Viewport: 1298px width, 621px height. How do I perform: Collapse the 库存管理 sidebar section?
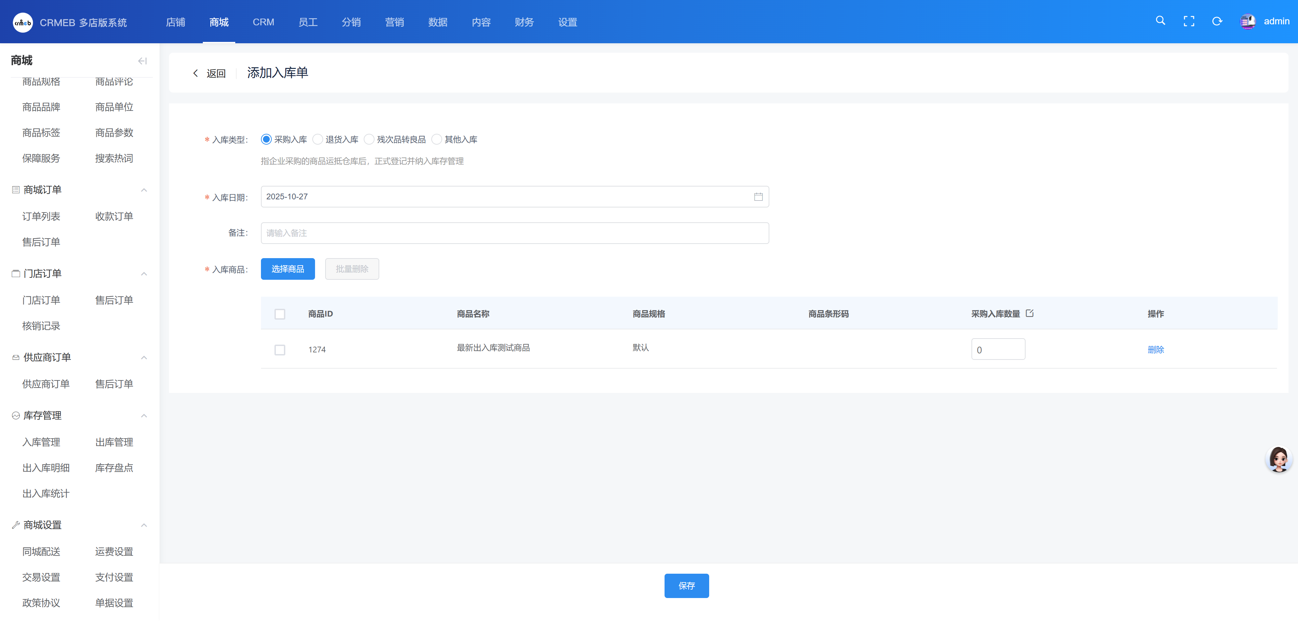[144, 416]
